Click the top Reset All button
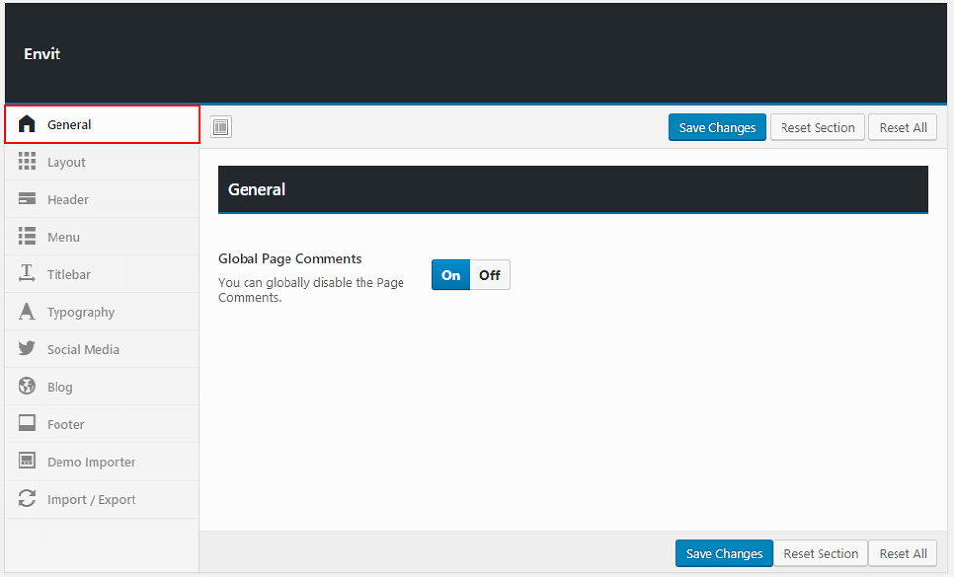Image resolution: width=954 pixels, height=577 pixels. pos(902,128)
